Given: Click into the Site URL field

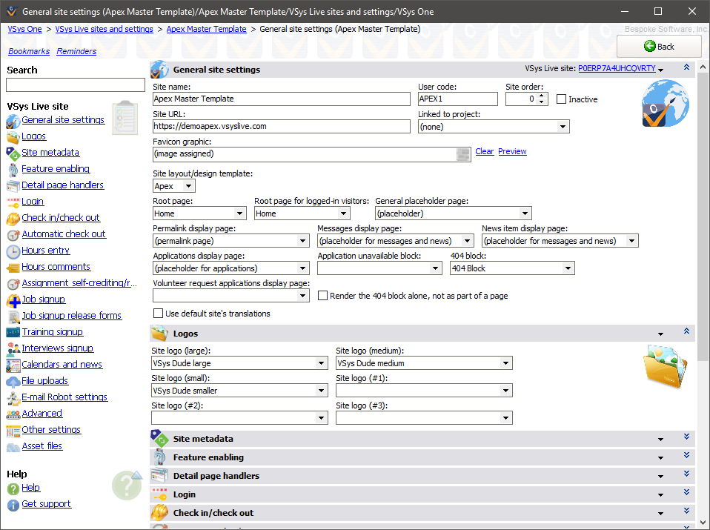Looking at the screenshot, I should click(x=281, y=127).
